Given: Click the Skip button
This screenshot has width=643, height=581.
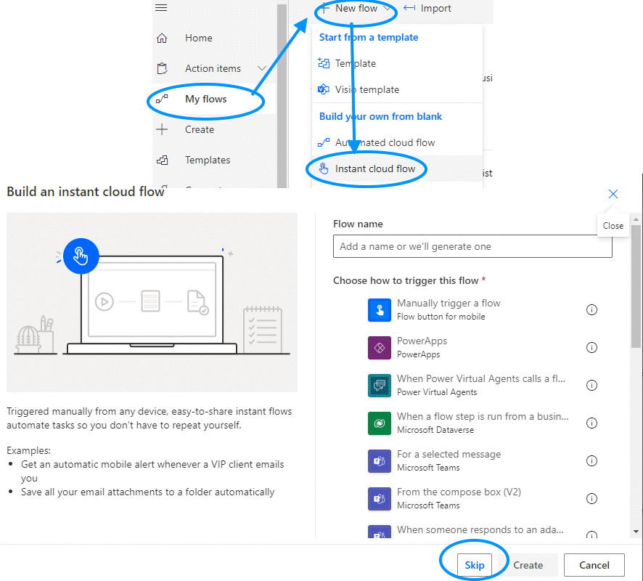Looking at the screenshot, I should point(475,565).
